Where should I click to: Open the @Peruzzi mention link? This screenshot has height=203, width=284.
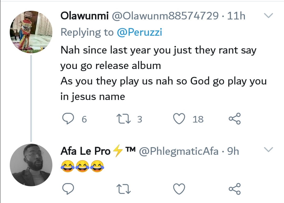click(139, 32)
